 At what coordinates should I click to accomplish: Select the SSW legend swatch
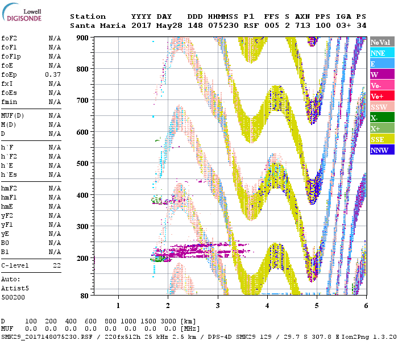[382, 107]
